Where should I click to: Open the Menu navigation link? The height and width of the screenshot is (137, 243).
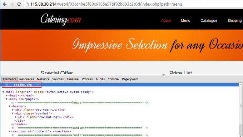pyautogui.click(x=185, y=21)
